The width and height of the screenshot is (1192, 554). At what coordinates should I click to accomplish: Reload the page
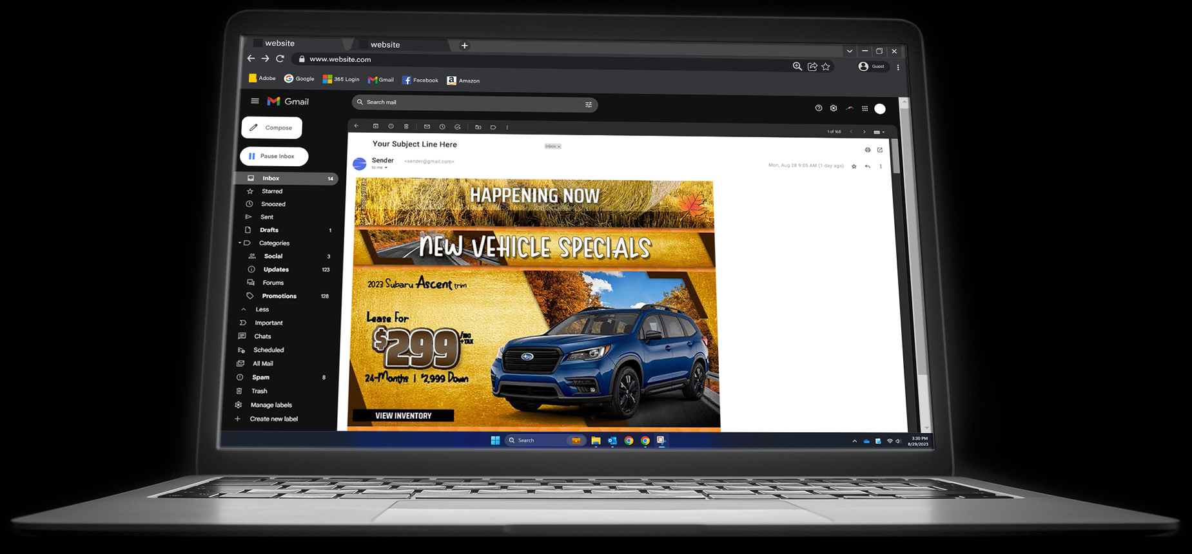[x=280, y=59]
